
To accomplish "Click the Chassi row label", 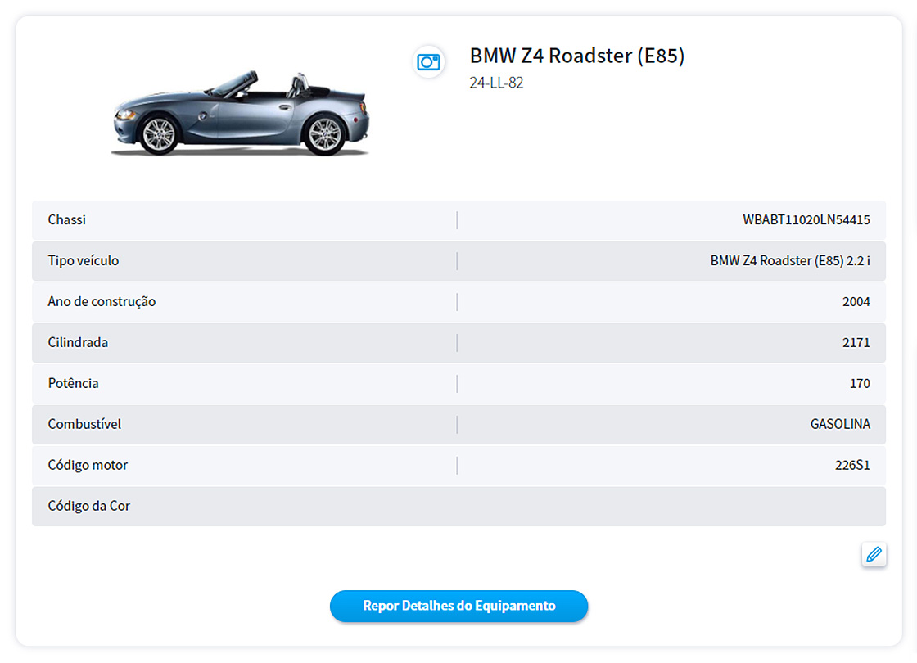I will 67,219.
